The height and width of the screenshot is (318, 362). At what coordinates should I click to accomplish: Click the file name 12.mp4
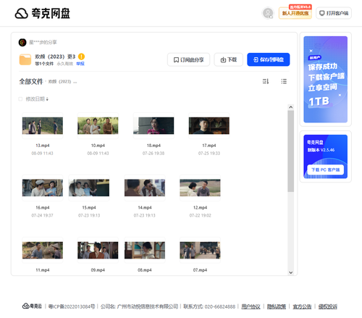(200, 208)
